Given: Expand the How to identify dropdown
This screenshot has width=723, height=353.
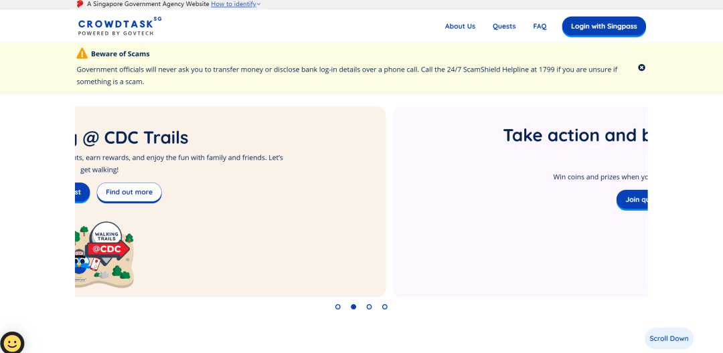Looking at the screenshot, I should [236, 4].
